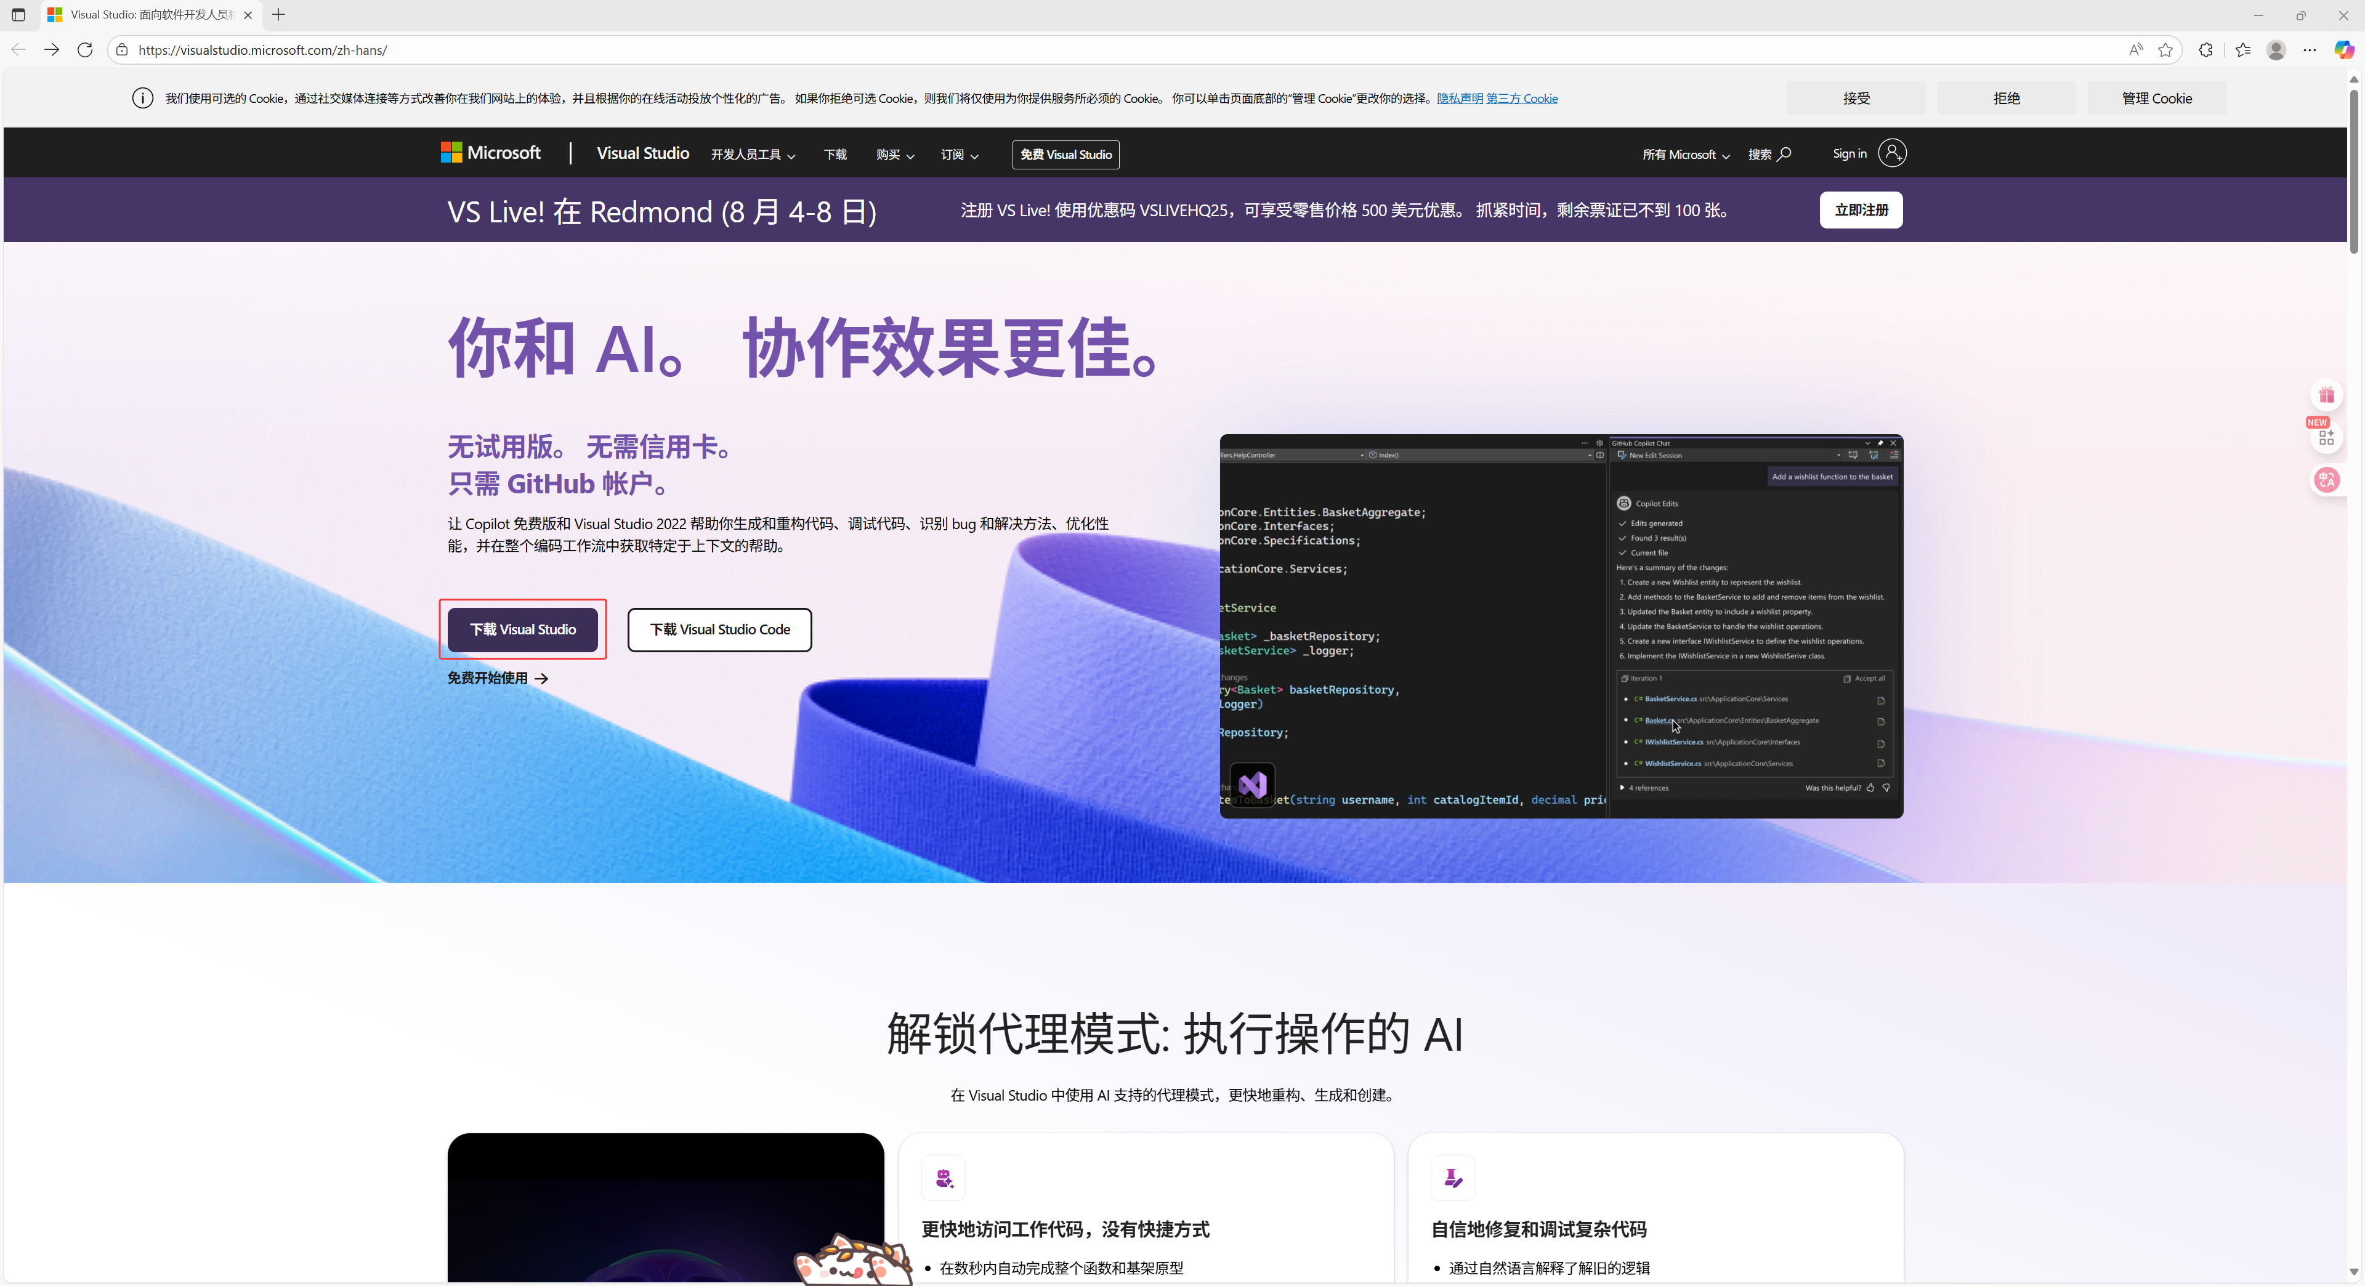Click the Sign in link
Image resolution: width=2365 pixels, height=1286 pixels.
click(x=1850, y=153)
